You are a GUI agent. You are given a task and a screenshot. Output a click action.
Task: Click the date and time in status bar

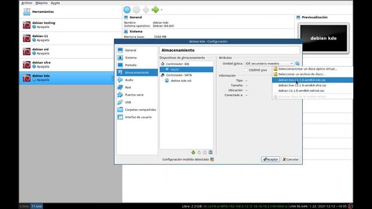coord(332,207)
